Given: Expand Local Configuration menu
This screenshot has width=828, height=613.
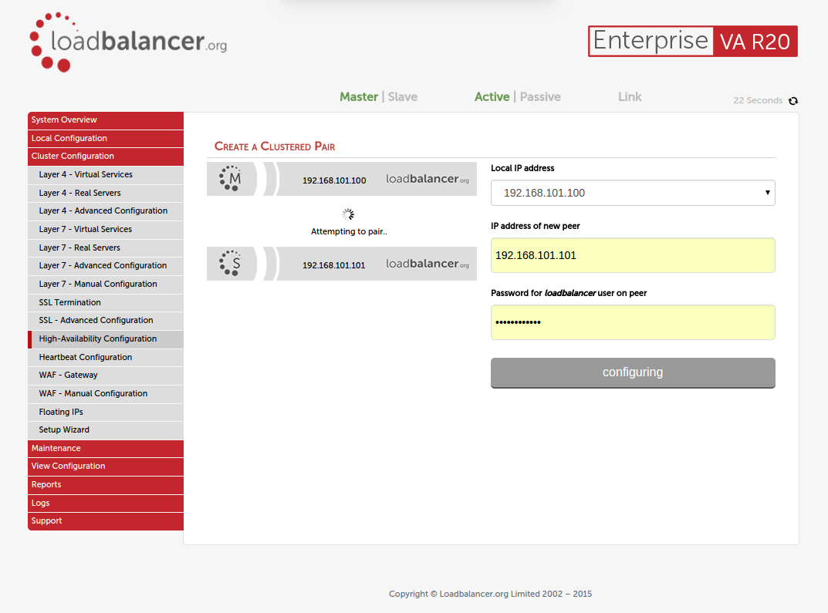Looking at the screenshot, I should pos(106,138).
